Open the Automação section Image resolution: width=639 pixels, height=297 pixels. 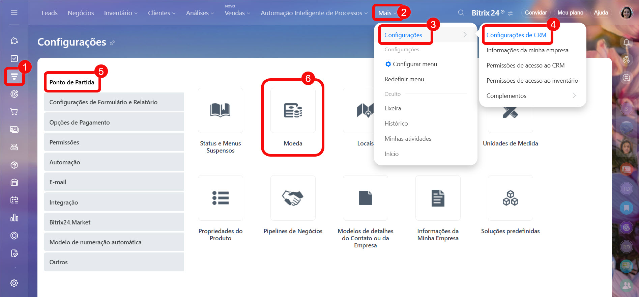(114, 162)
